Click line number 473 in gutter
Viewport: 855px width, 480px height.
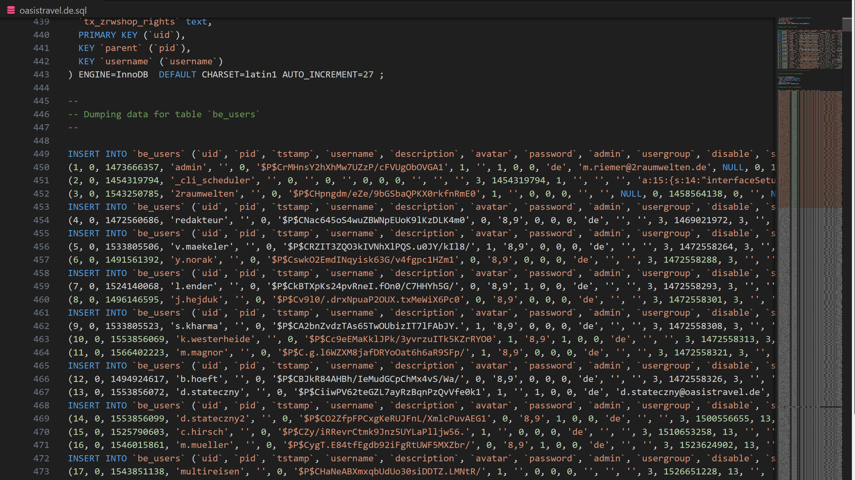pyautogui.click(x=41, y=471)
